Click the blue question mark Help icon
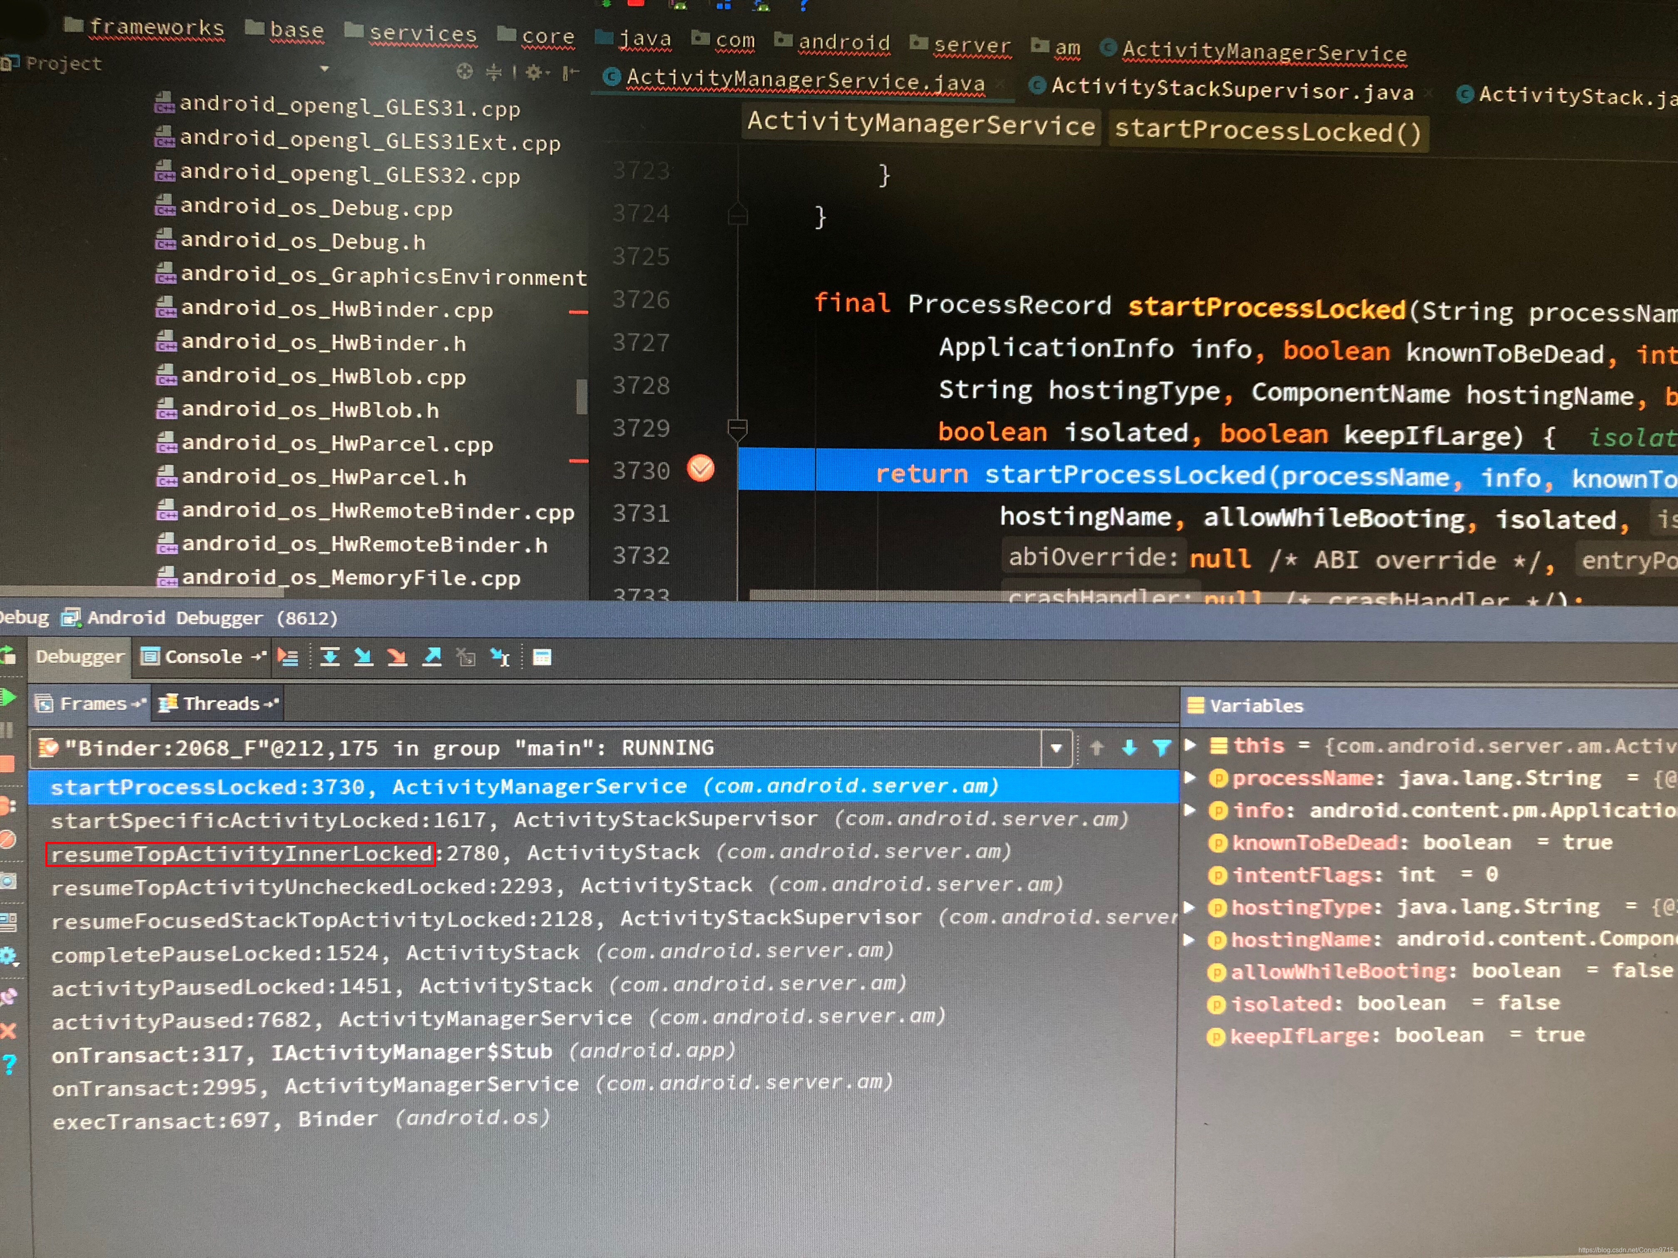 click(9, 1065)
